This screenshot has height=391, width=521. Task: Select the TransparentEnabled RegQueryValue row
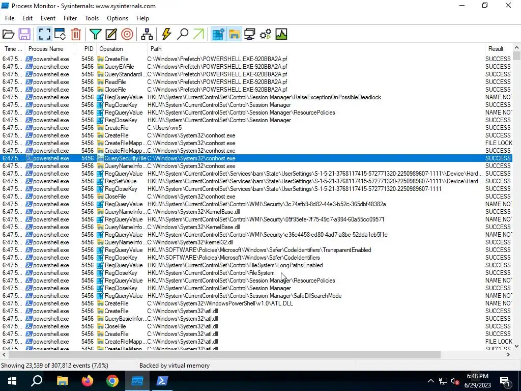point(256,250)
